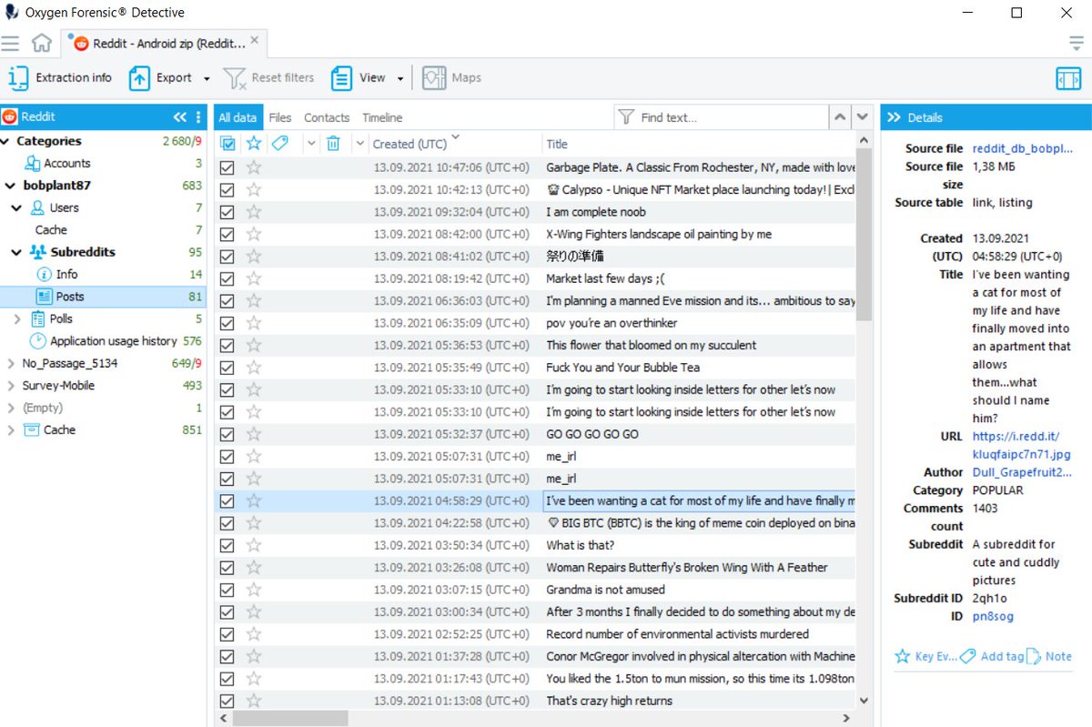Collapse the Categories tree node

(5, 141)
